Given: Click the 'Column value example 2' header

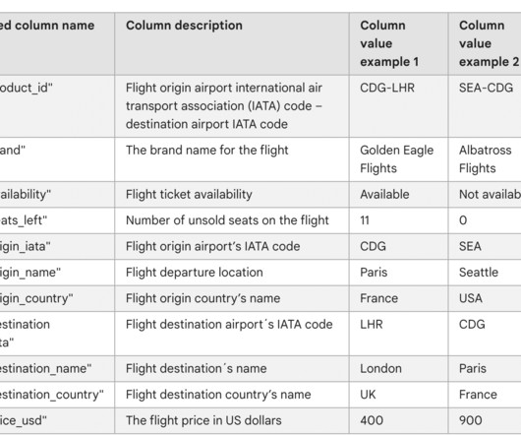Looking at the screenshot, I should [x=485, y=43].
